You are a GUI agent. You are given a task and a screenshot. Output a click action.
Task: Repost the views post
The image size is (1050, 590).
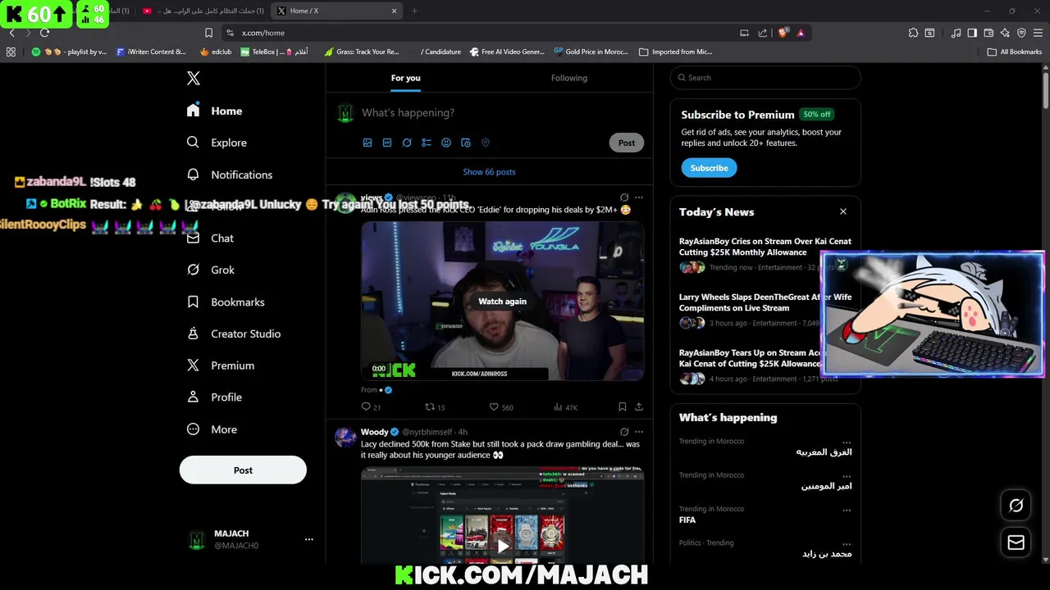[435, 407]
